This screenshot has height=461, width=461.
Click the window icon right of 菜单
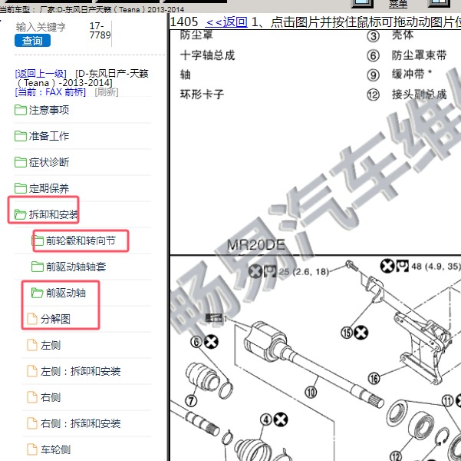point(440,3)
